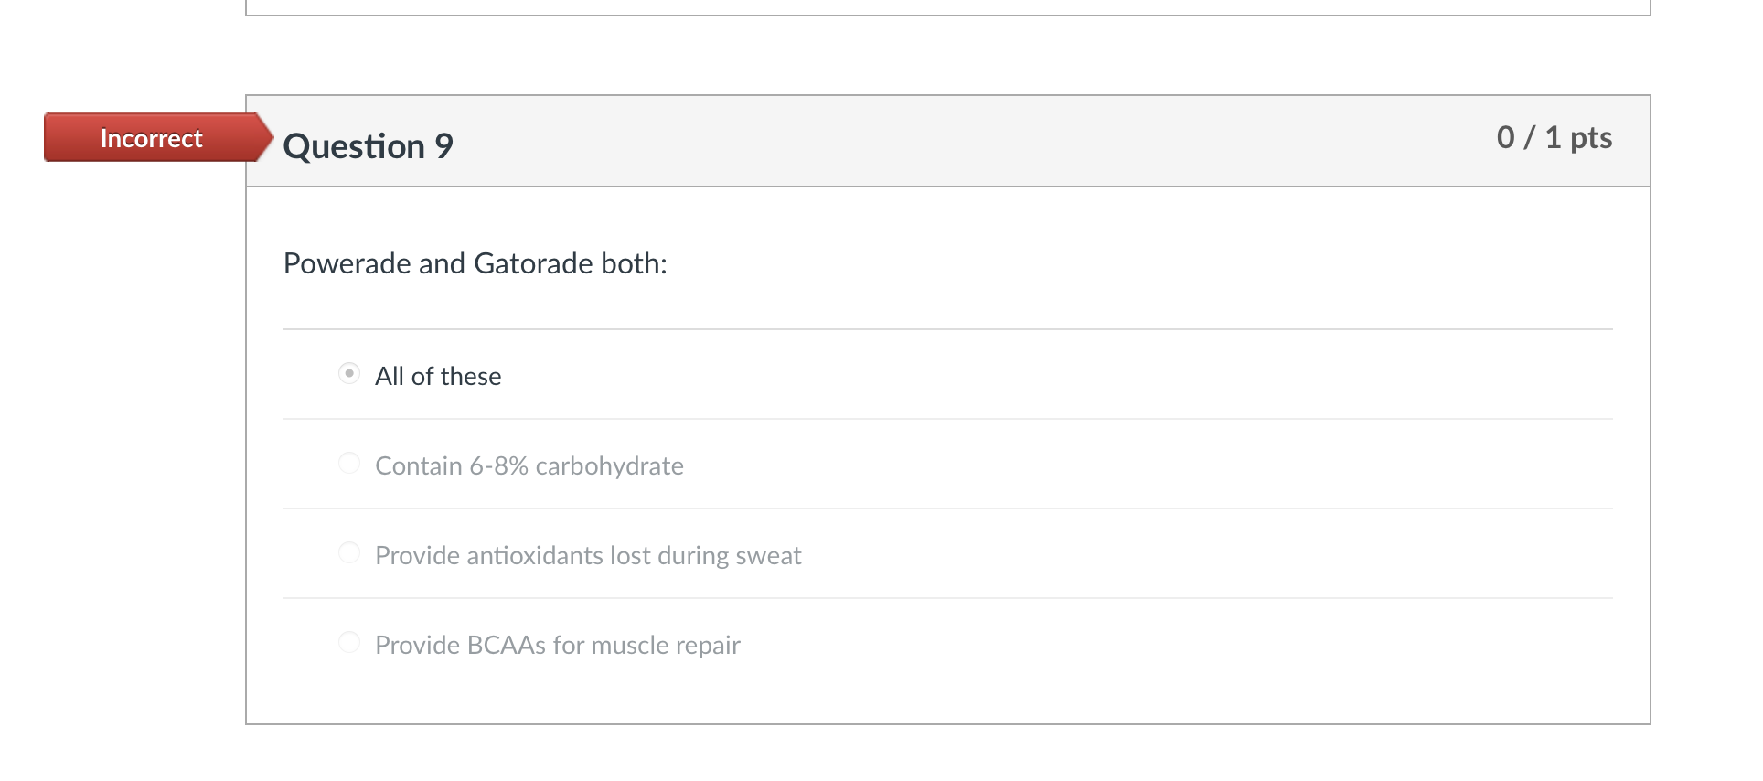This screenshot has width=1763, height=781.
Task: Click the "All of these" answer text
Action: 438,377
